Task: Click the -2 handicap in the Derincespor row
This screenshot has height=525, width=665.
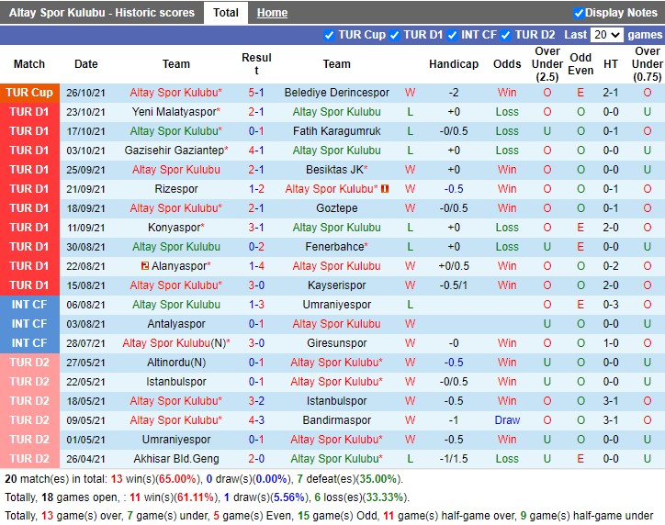Action: pyautogui.click(x=454, y=93)
